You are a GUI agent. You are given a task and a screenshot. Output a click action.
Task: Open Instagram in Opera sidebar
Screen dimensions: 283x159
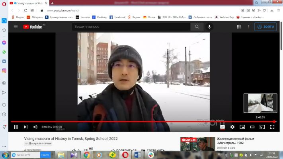(x=4, y=71)
